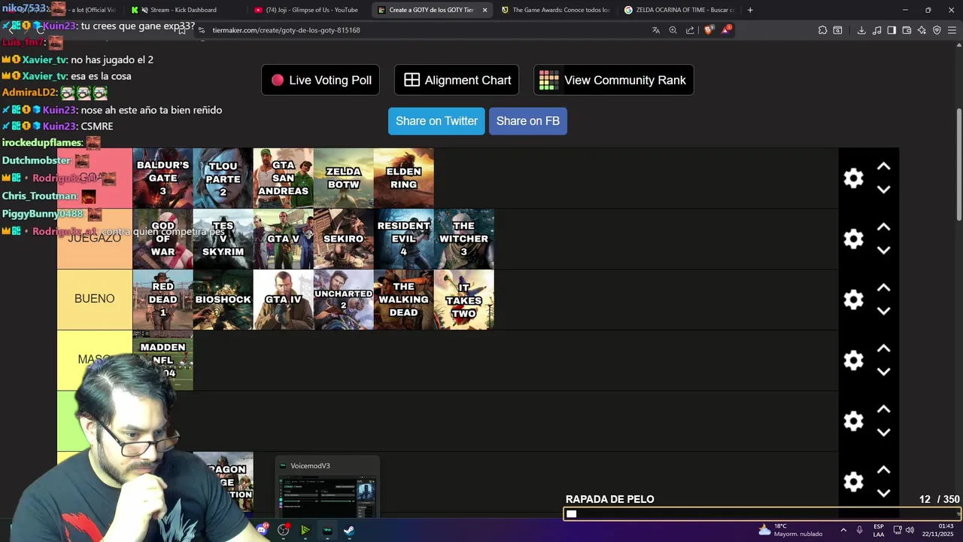Select The Witcher 3 tile
The width and height of the screenshot is (963, 542).
click(x=463, y=239)
